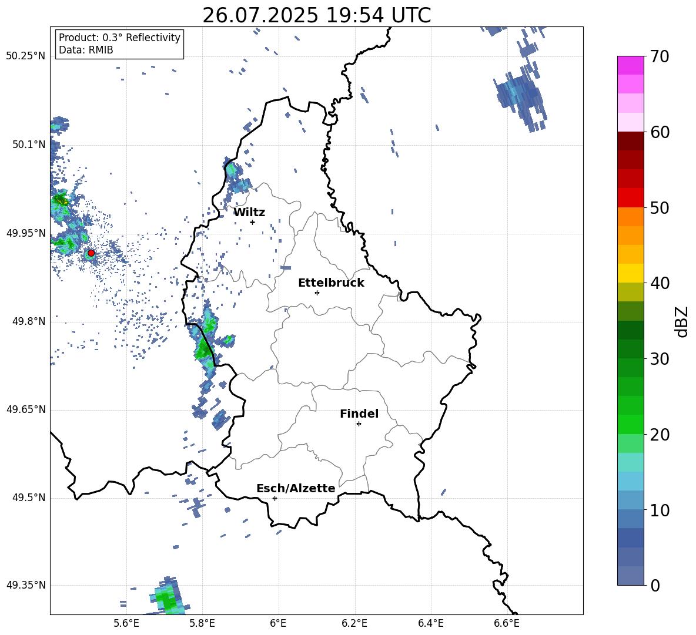Click the Findel station cross marker
Screen dimensions: 696x635
click(x=359, y=424)
